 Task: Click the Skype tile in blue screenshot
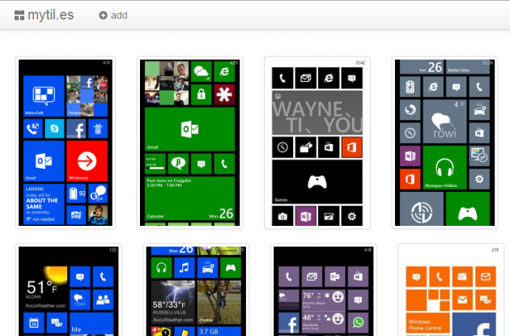pyautogui.click(x=55, y=129)
